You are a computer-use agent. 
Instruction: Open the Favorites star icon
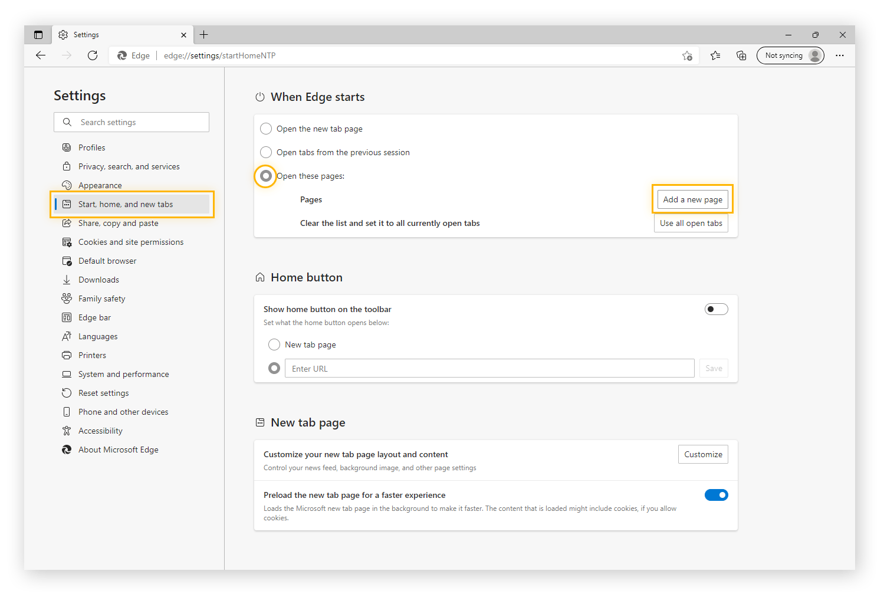715,55
